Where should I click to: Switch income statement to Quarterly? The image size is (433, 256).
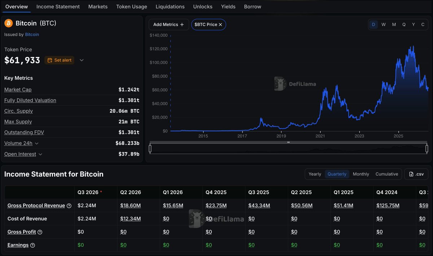(x=337, y=174)
